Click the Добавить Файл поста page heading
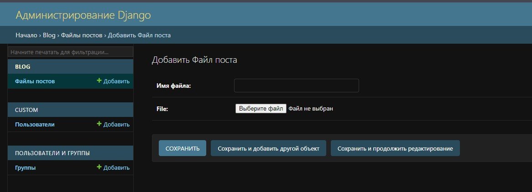 194,60
